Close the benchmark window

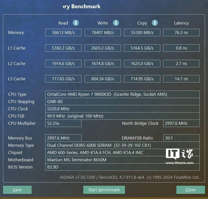190,190
